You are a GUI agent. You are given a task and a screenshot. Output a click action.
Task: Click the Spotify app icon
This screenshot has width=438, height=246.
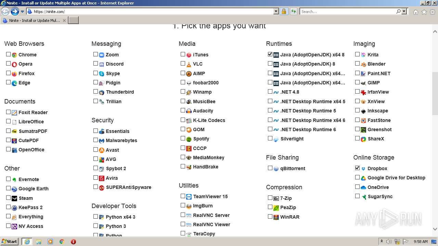coord(189,139)
